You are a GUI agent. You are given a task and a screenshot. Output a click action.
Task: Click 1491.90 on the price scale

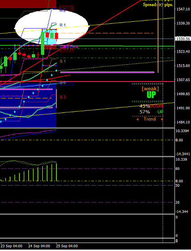183,108
